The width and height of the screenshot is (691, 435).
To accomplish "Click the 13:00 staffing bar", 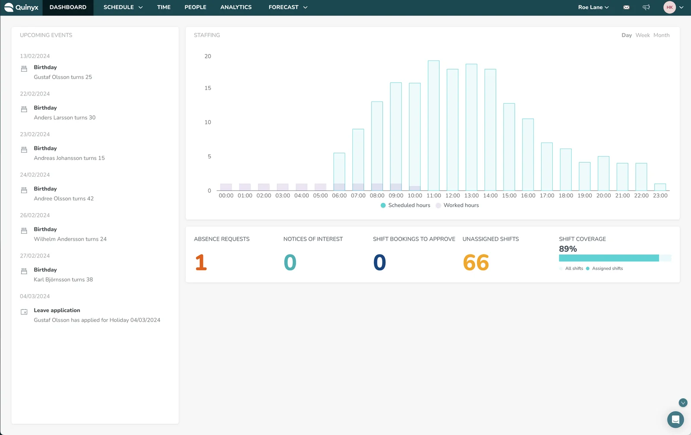I will point(471,127).
